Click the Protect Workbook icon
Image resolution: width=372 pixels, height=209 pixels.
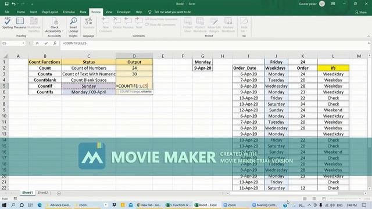click(x=200, y=24)
